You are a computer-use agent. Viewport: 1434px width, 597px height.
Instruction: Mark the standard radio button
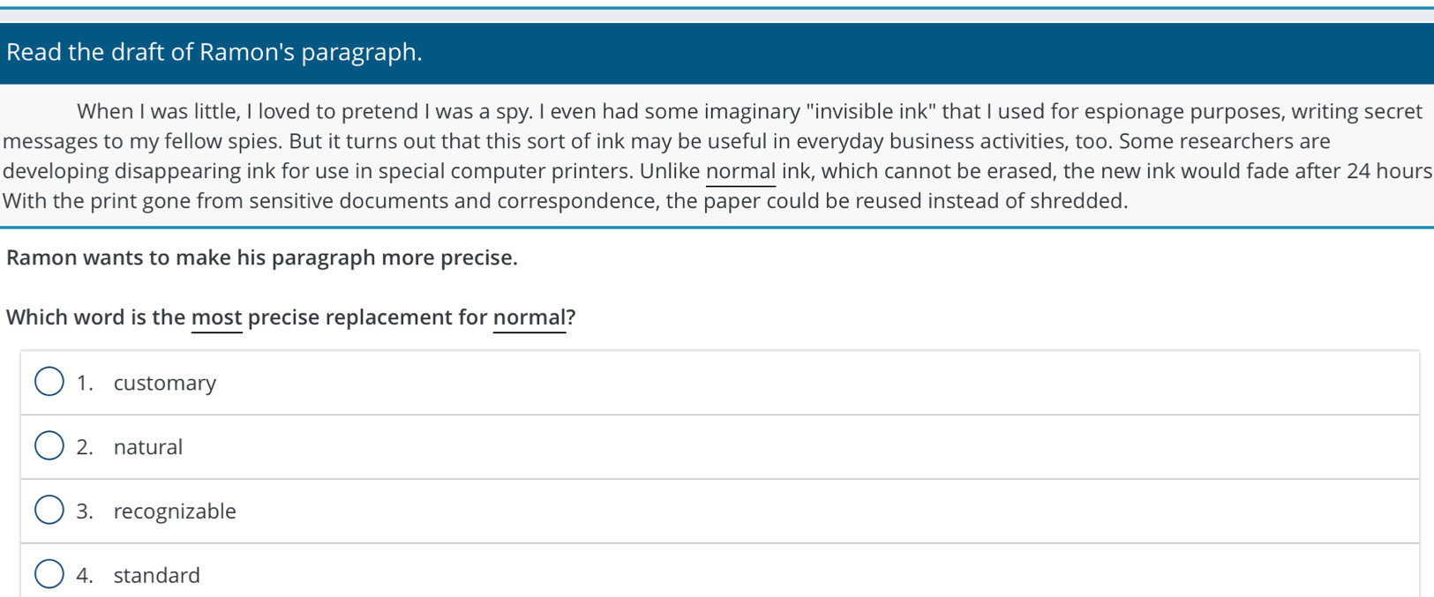pyautogui.click(x=49, y=574)
